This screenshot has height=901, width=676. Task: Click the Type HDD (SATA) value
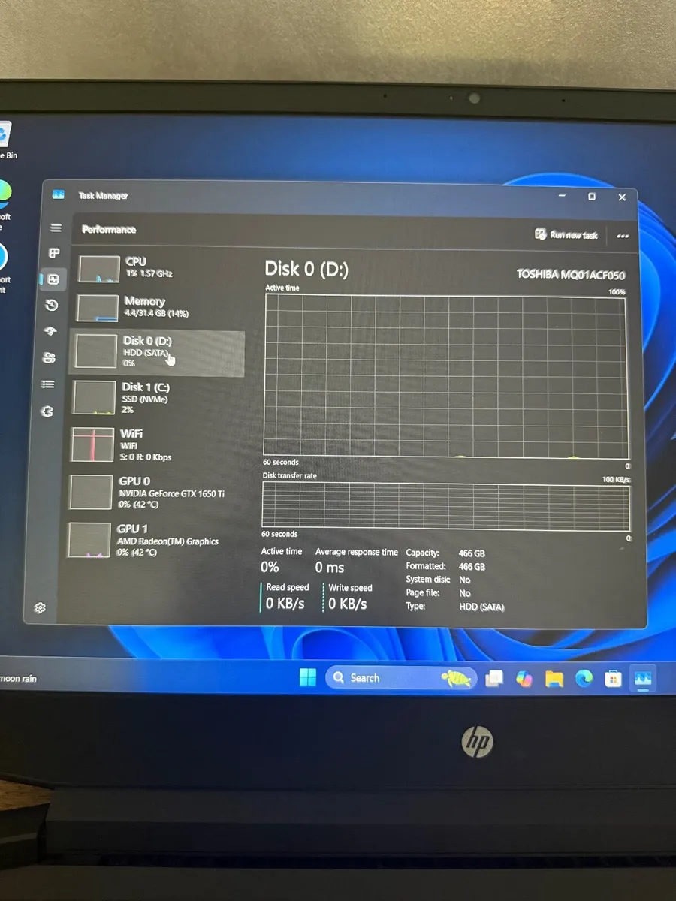481,607
